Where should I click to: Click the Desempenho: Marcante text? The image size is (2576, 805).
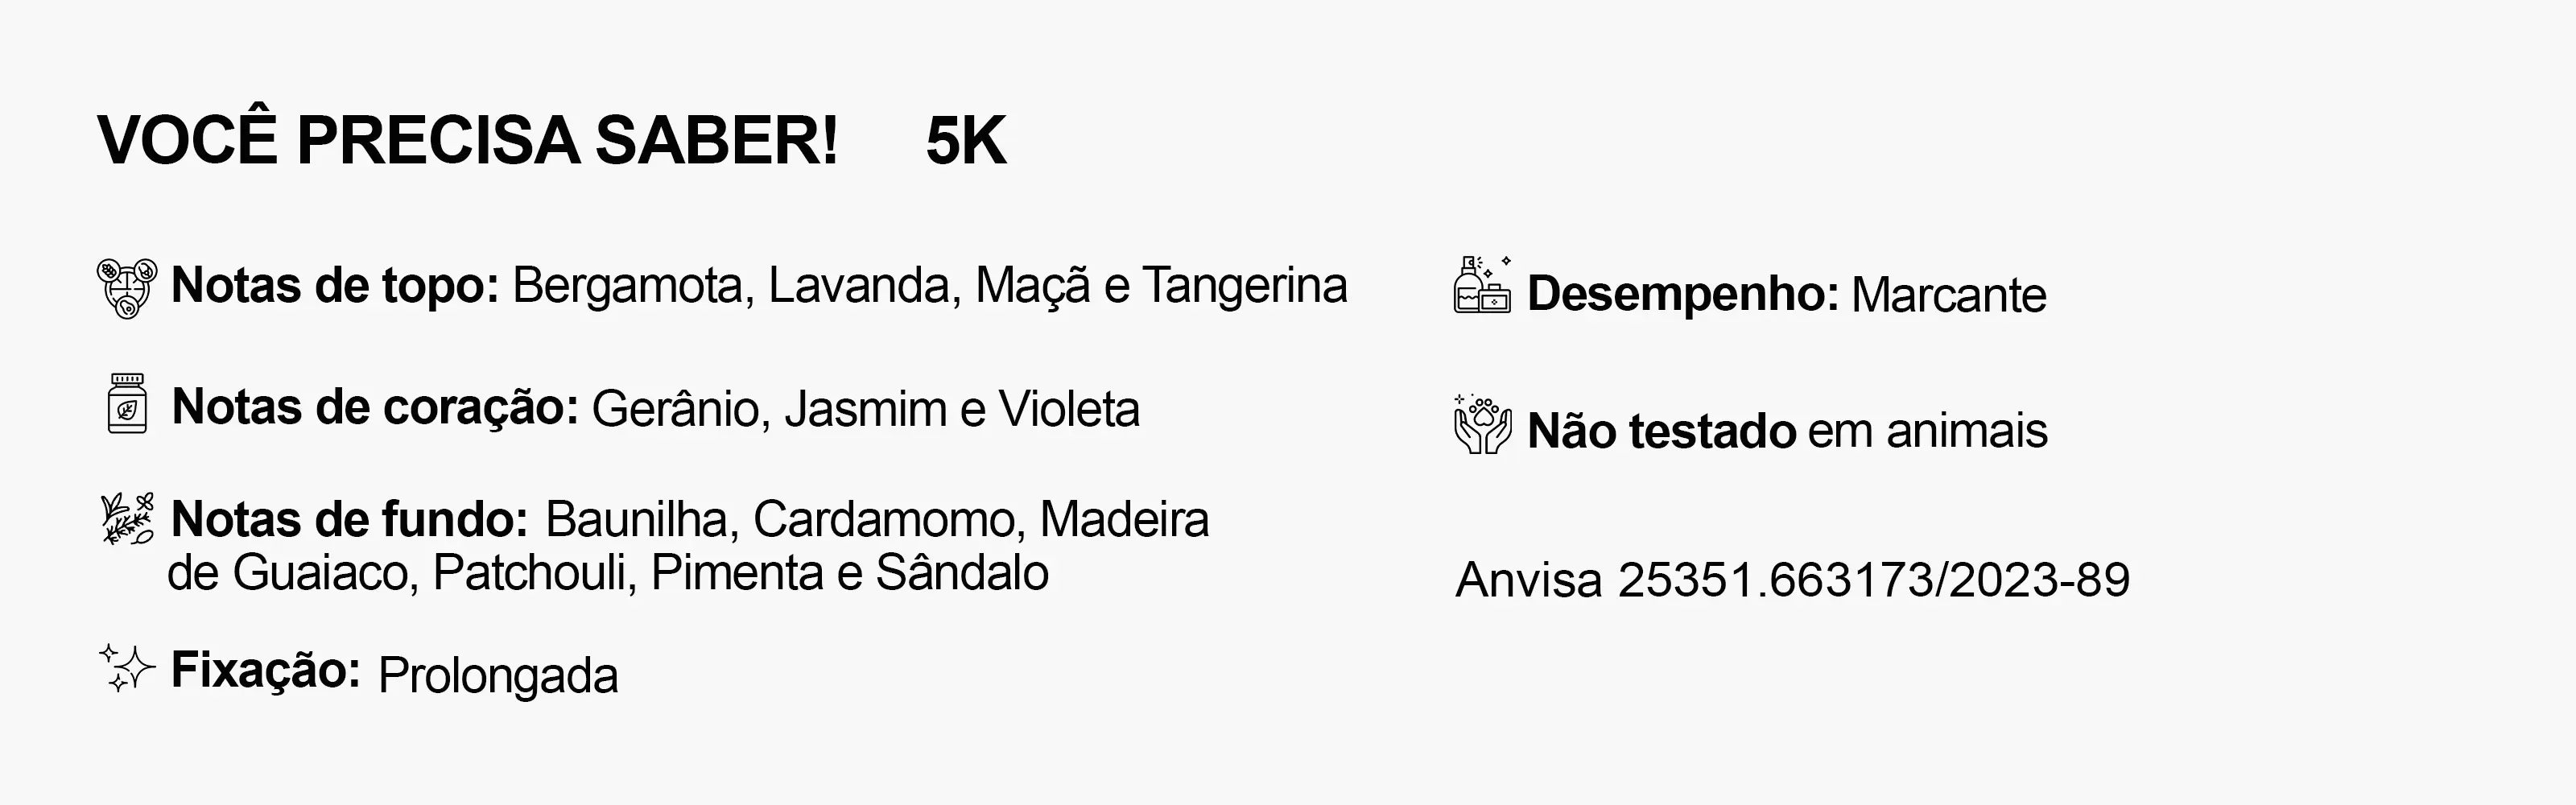[x=1787, y=295]
